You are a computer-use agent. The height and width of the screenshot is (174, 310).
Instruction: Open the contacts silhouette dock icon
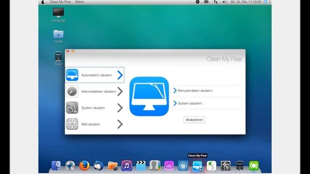click(155, 165)
